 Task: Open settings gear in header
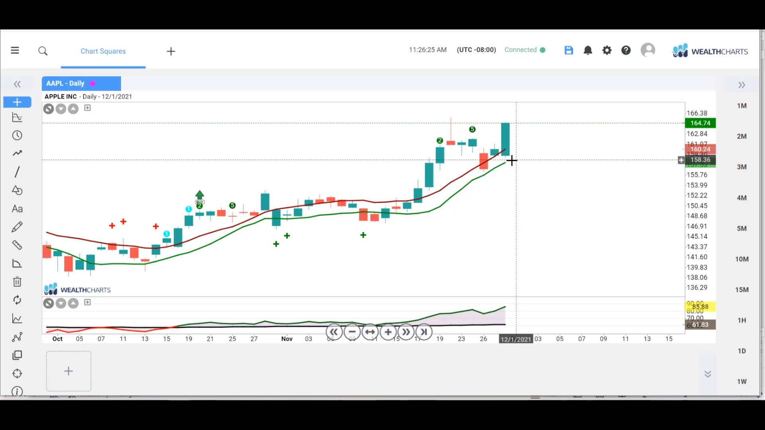[607, 50]
